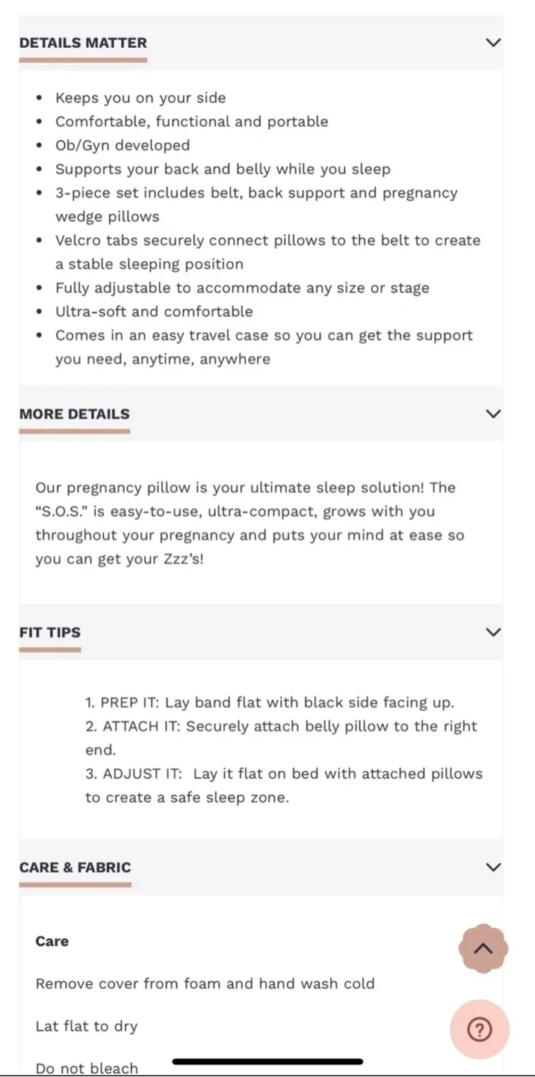Tap the chevron beside MORE DETAILS

coord(493,414)
